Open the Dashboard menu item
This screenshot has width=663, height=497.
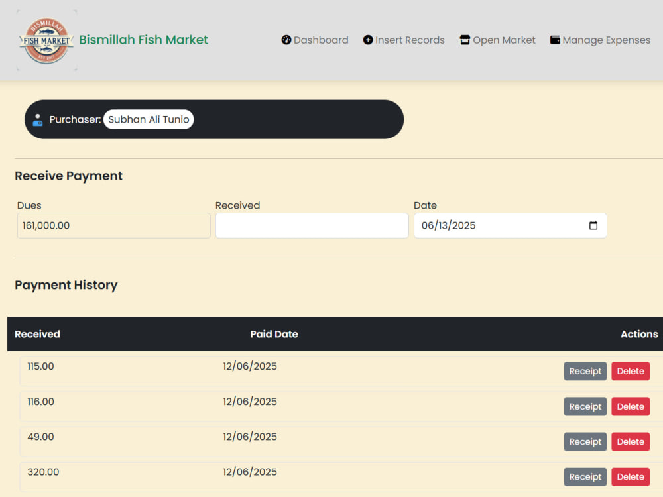point(315,40)
